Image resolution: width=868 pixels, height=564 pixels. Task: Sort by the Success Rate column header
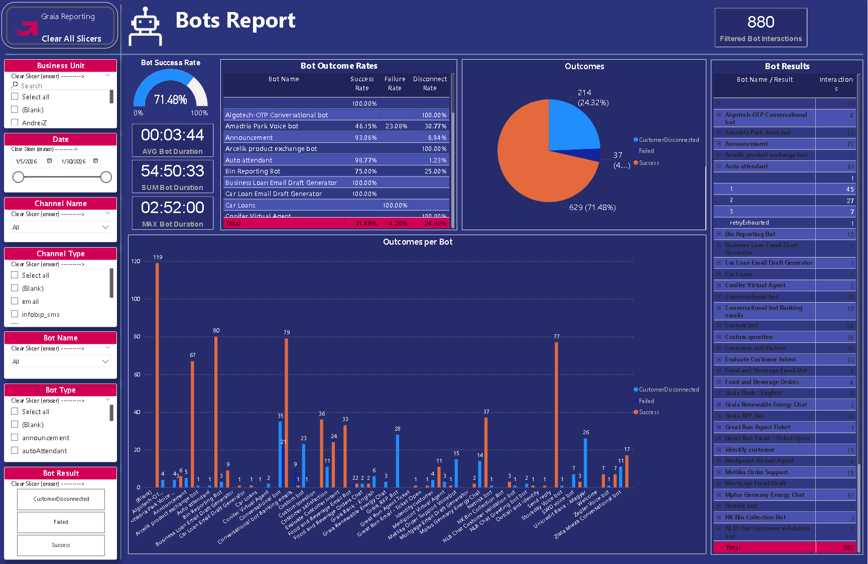pos(362,84)
